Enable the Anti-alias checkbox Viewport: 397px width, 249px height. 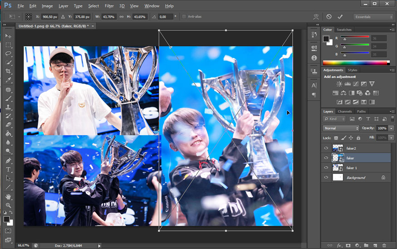184,17
